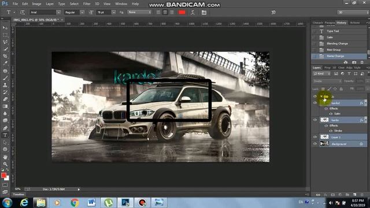Select the Blending Change history state

339,43
